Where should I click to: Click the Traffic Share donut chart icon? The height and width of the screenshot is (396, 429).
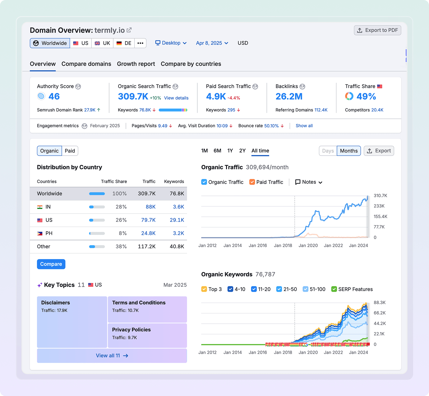[x=349, y=97]
